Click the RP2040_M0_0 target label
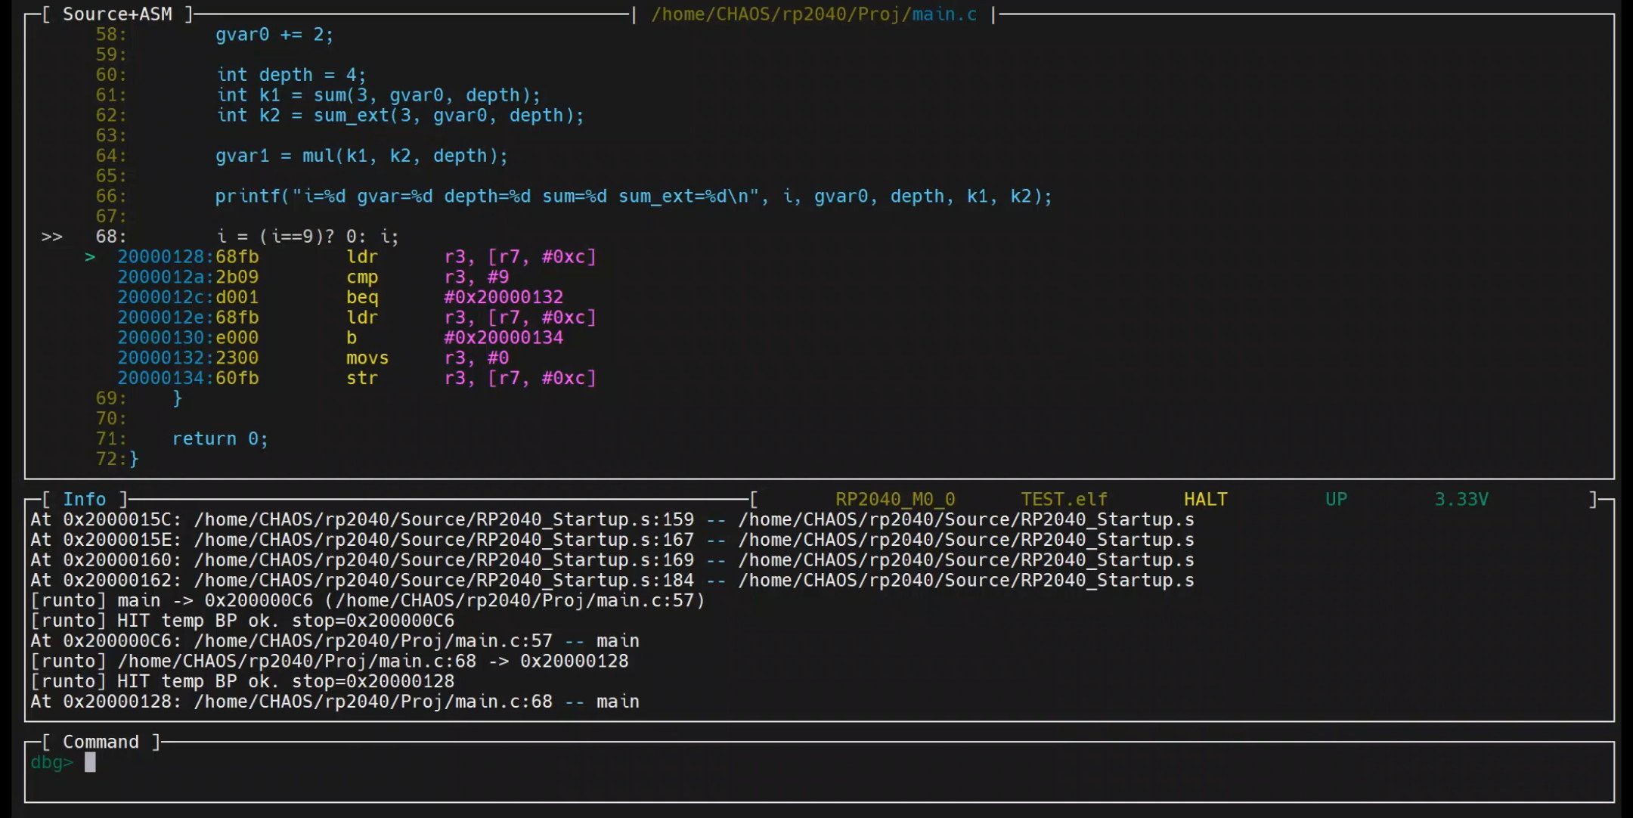This screenshot has height=818, width=1633. [x=894, y=499]
